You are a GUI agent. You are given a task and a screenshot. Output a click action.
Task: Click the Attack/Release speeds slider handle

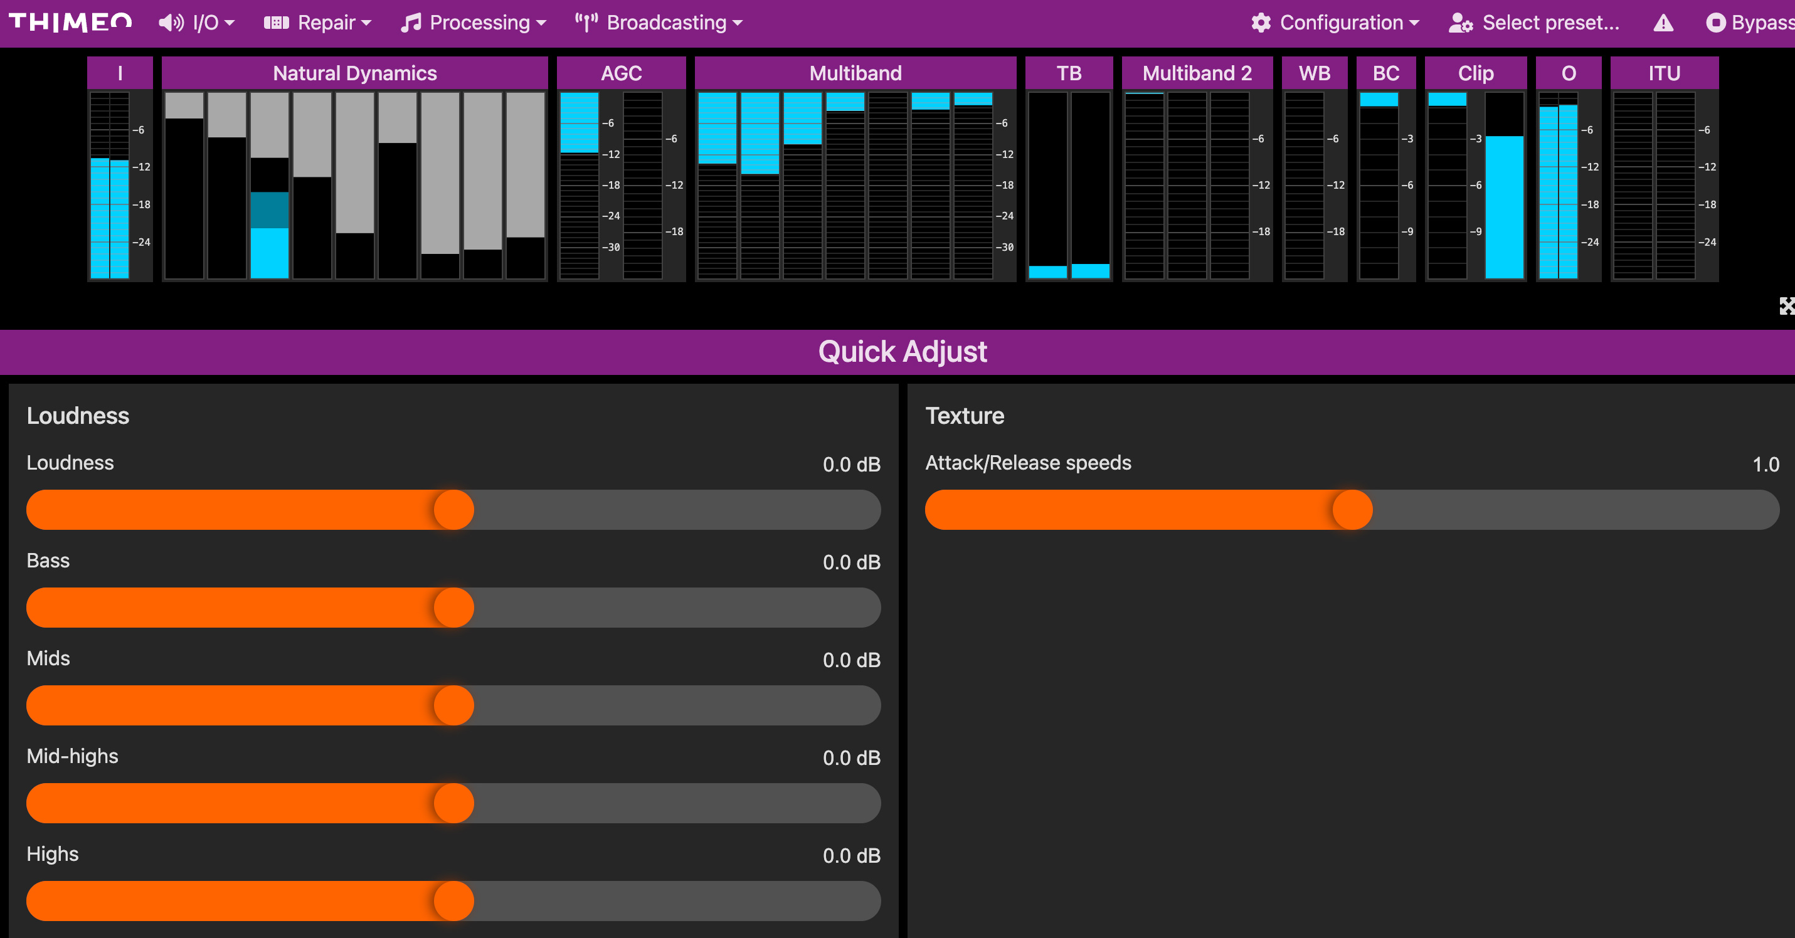1352,510
